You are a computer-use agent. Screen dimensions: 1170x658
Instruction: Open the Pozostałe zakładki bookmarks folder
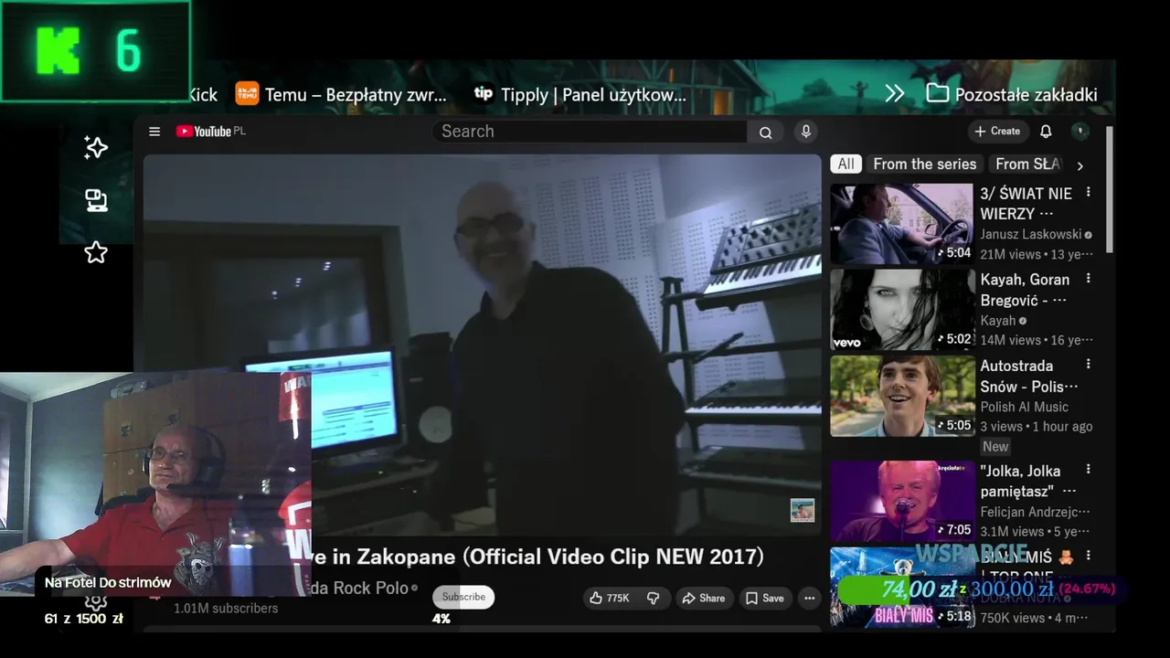point(1012,94)
